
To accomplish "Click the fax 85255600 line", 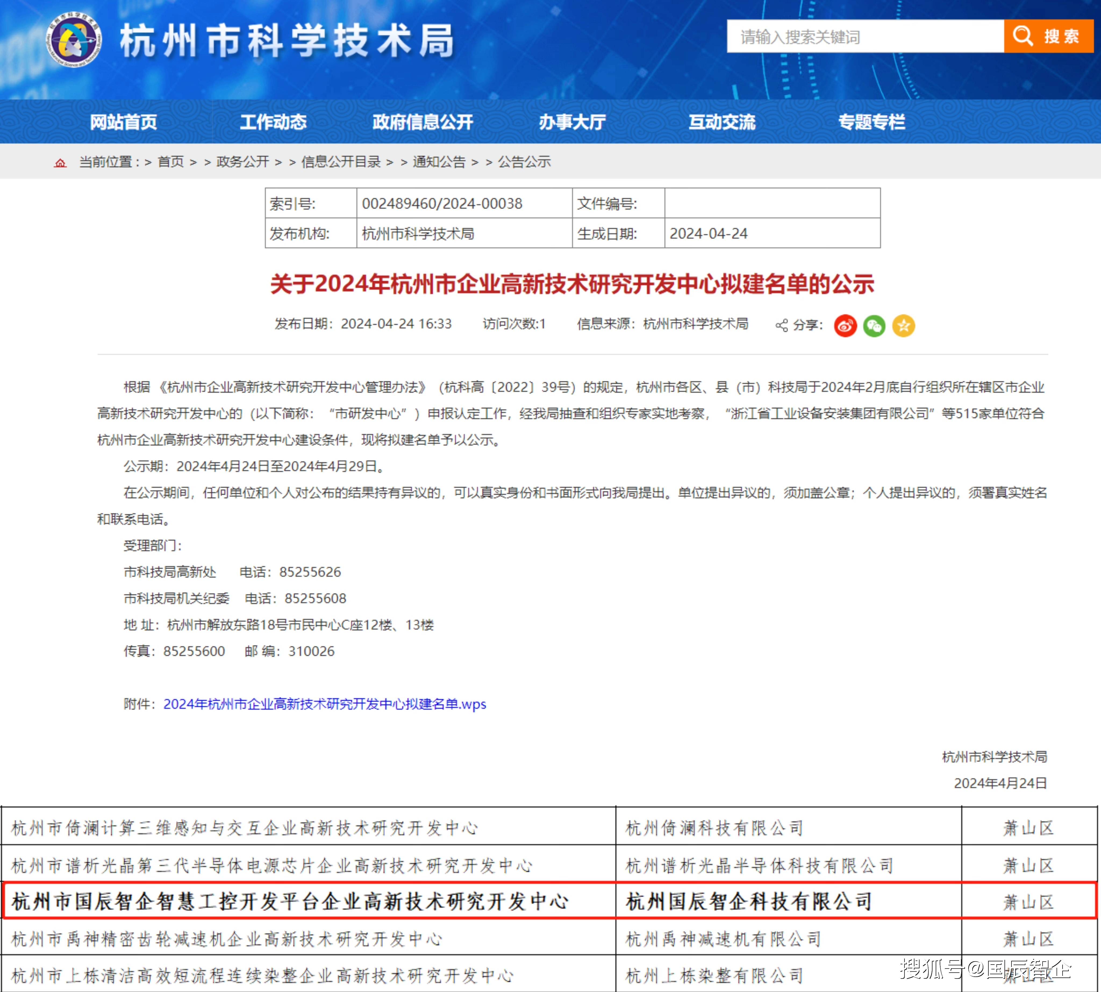I will pyautogui.click(x=174, y=651).
